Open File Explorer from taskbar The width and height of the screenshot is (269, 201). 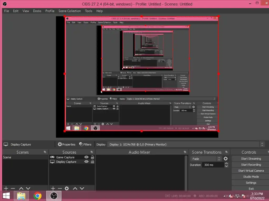[x=21, y=196]
